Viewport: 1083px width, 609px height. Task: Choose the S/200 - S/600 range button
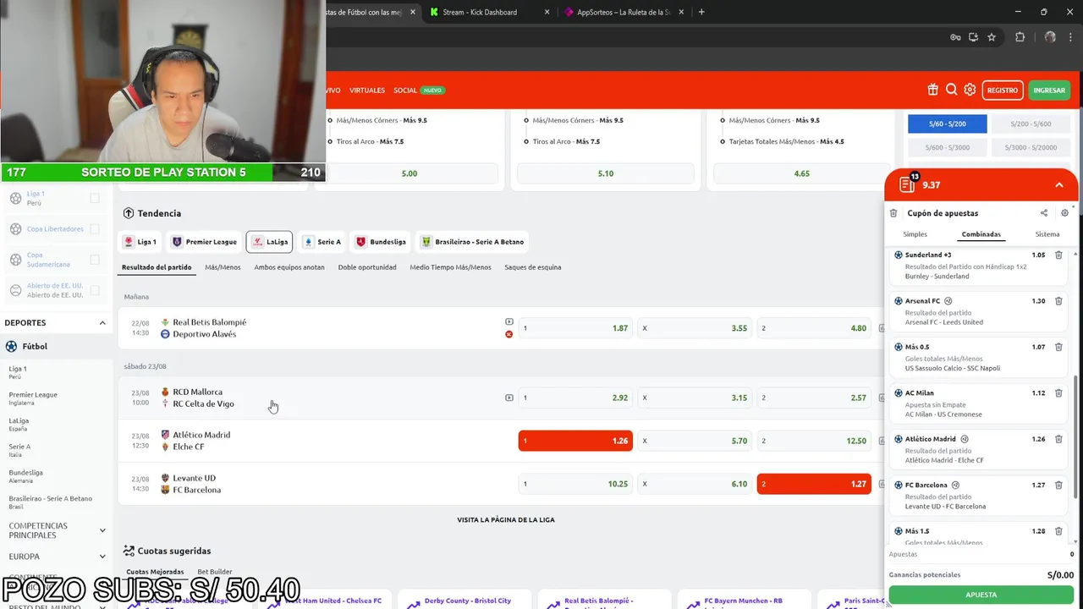pyautogui.click(x=1032, y=123)
